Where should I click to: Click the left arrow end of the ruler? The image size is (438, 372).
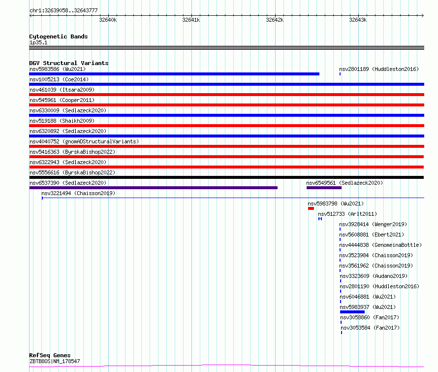pos(31,16)
